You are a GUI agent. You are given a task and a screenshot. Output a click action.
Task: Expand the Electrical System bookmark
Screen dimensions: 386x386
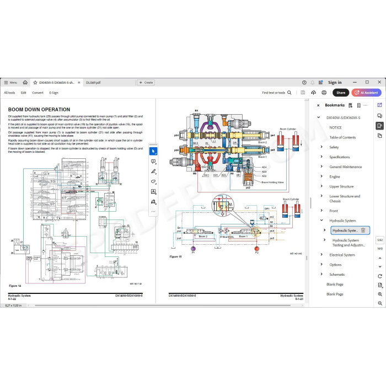click(321, 255)
